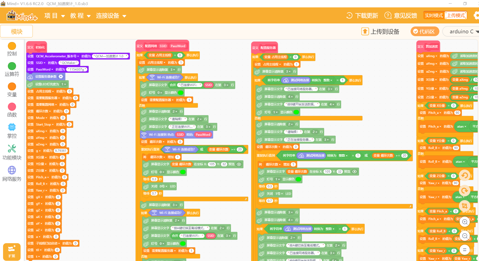Switch to 实时模式 mode
The height and width of the screenshot is (261, 479).
click(x=434, y=16)
